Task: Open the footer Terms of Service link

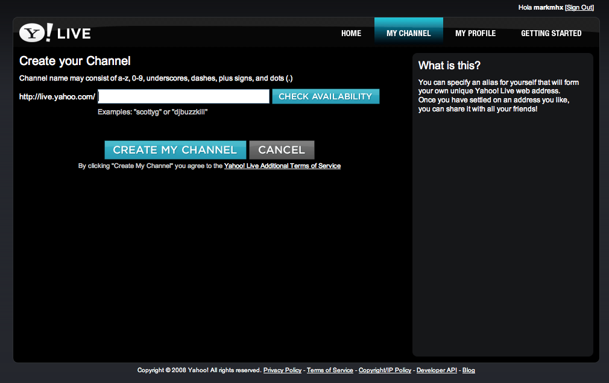Action: coord(330,370)
